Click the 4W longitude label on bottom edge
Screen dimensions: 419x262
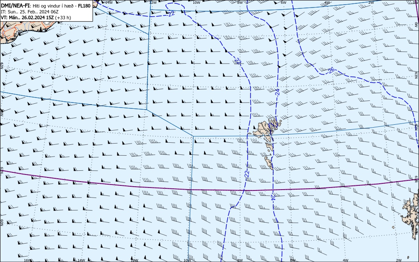(x=345, y=260)
